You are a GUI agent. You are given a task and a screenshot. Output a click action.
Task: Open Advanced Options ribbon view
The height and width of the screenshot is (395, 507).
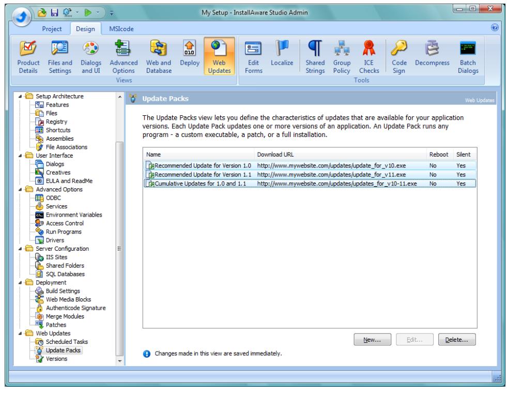[124, 57]
